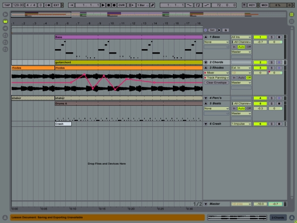Enable the MIDI map mode switch
Image resolution: width=297 pixels, height=223 pixels.
264,5
